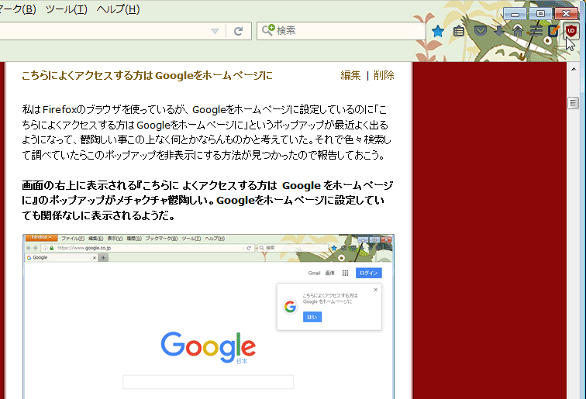The width and height of the screenshot is (586, 399).
Task: Click the 削除 link
Action: tap(384, 75)
